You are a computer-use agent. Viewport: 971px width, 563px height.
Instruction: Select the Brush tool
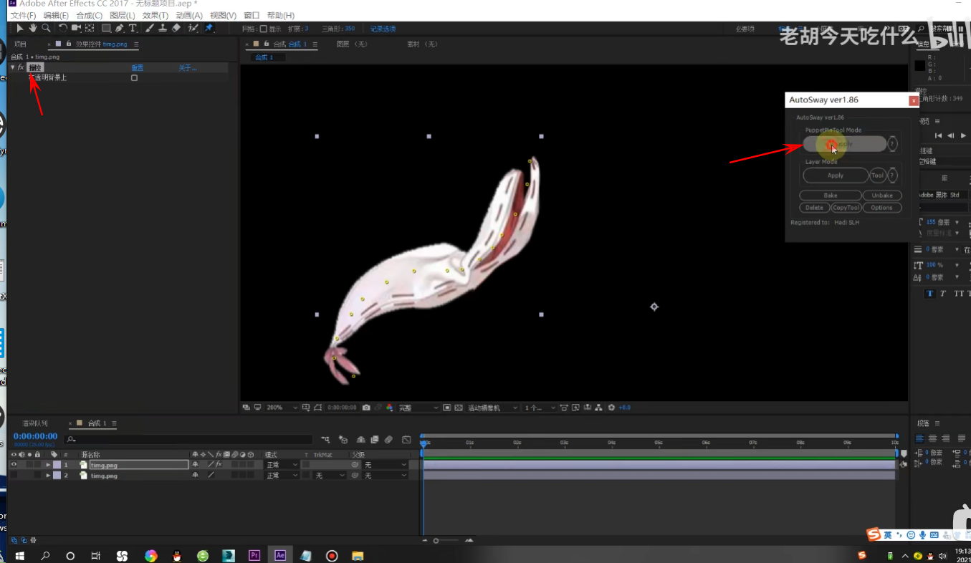[149, 28]
